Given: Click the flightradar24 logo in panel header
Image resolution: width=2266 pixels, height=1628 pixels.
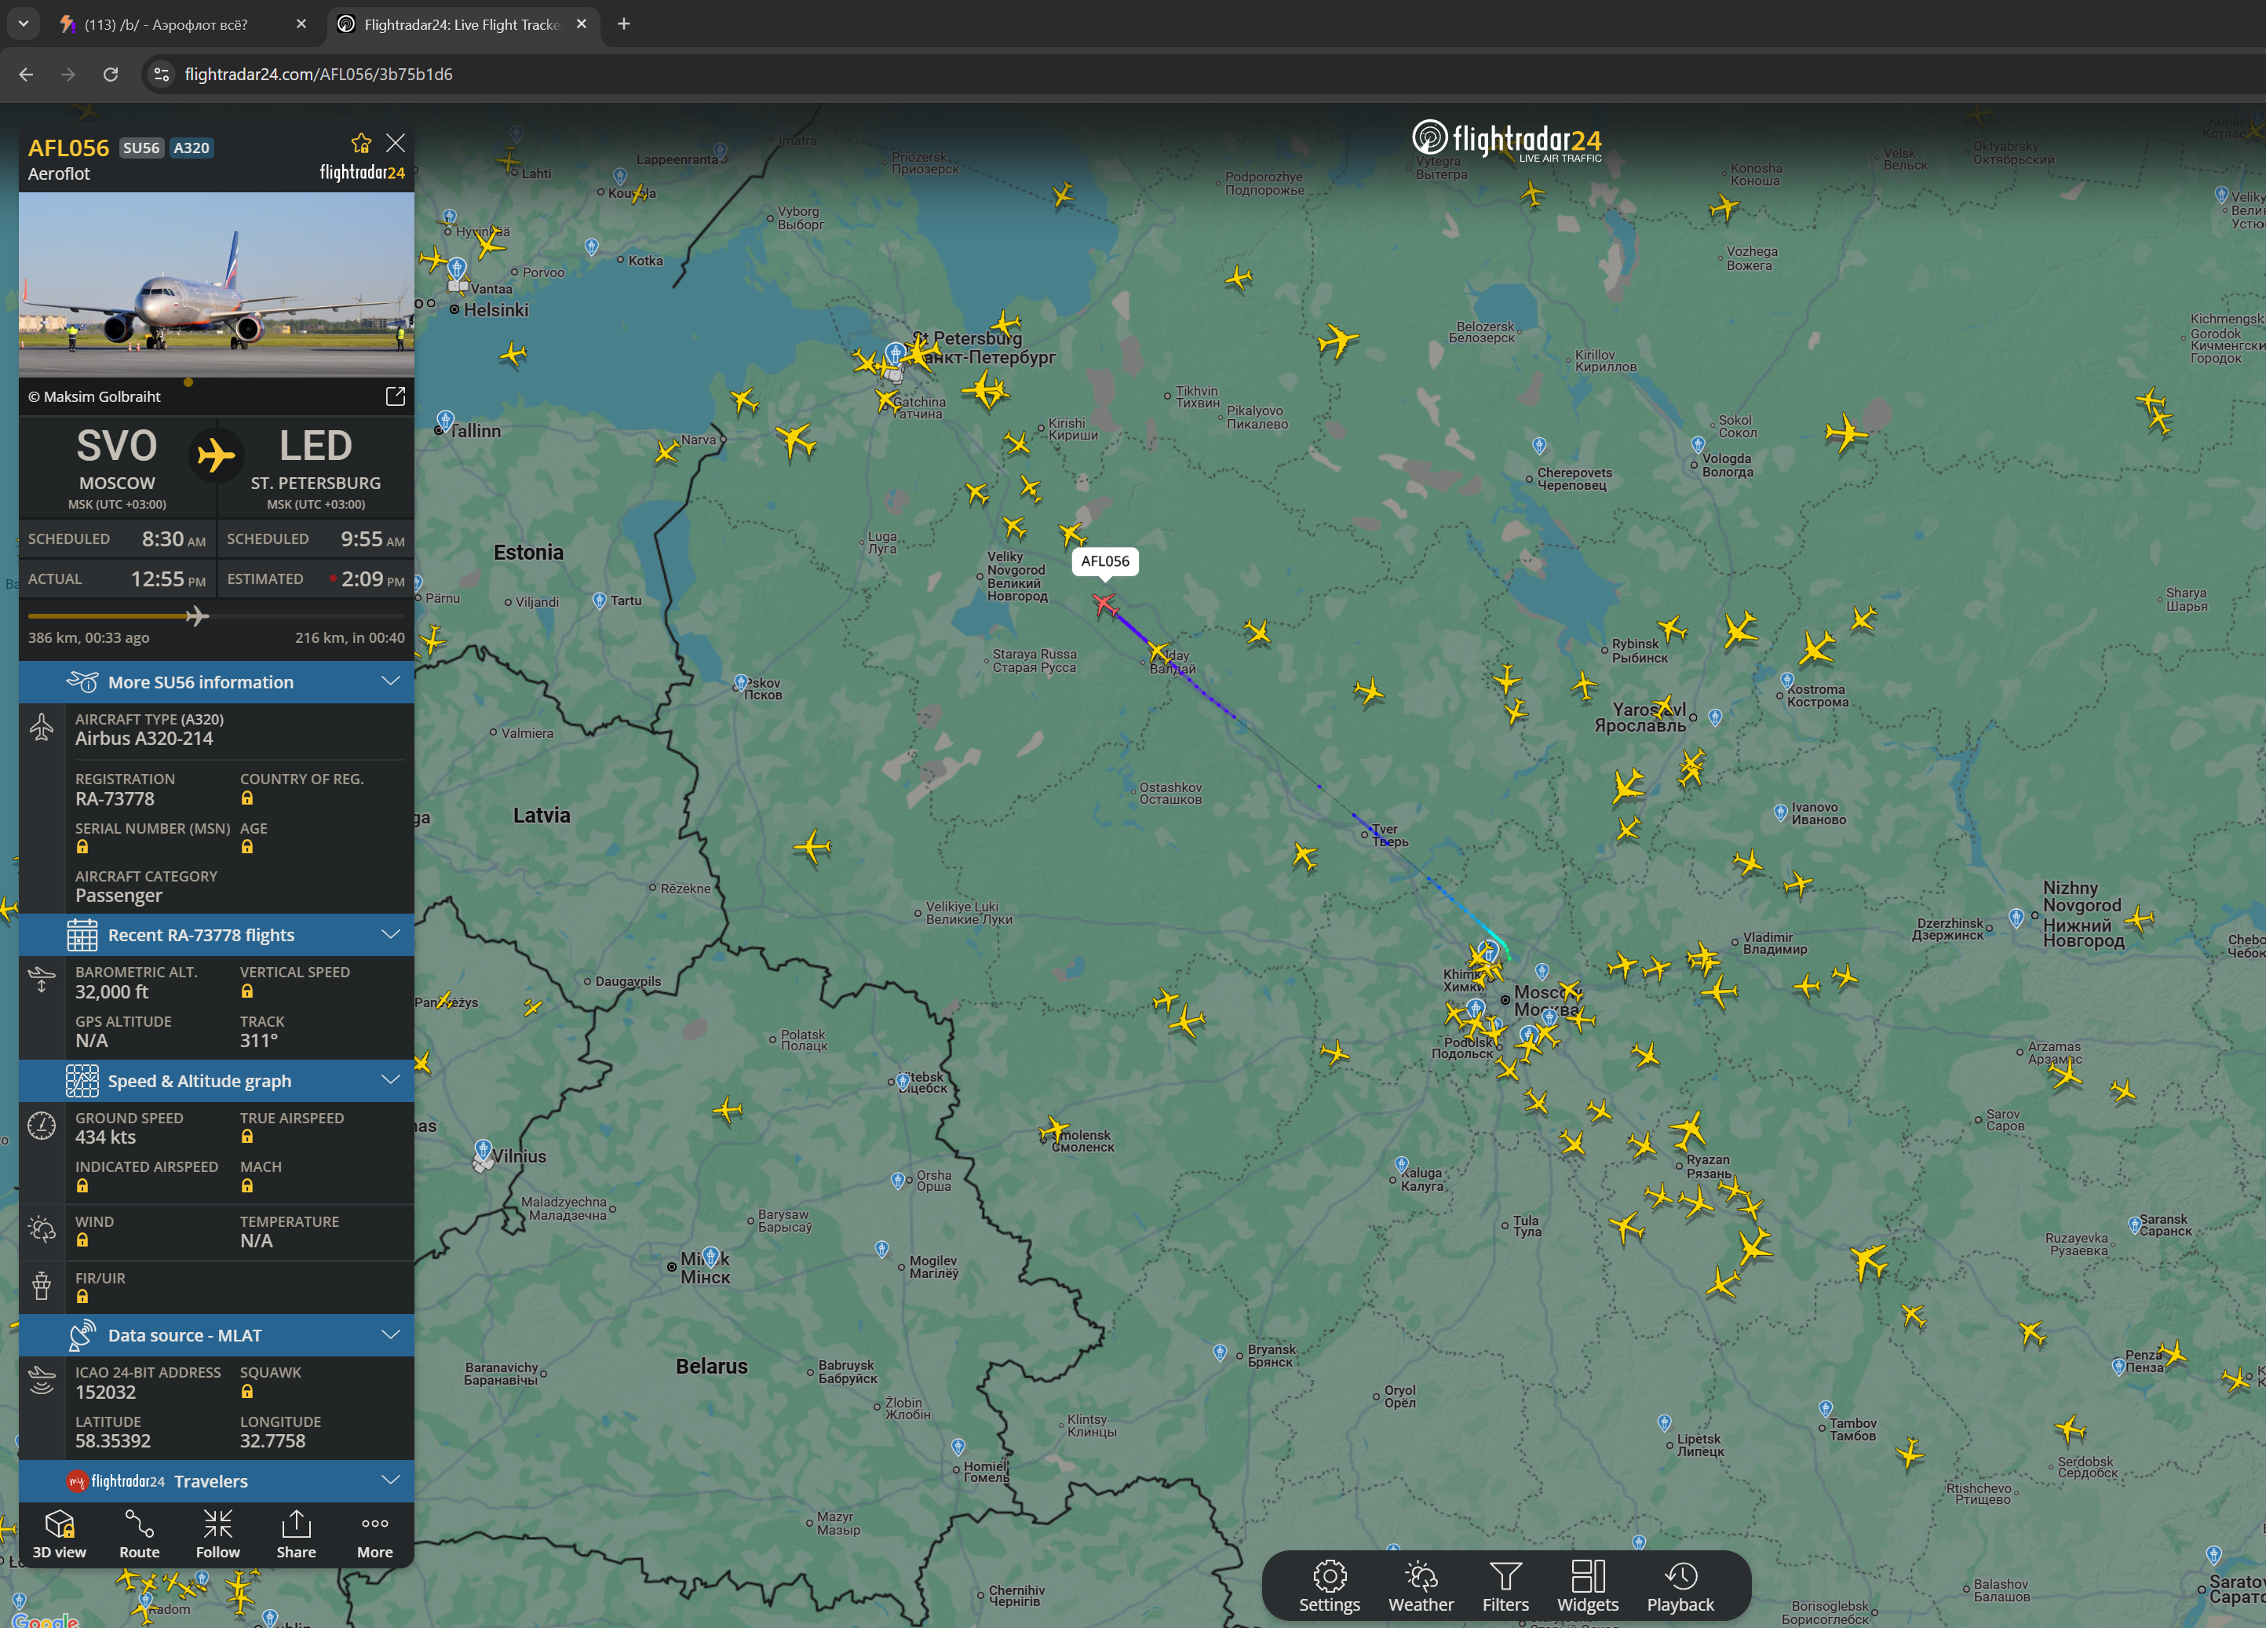Looking at the screenshot, I should click(362, 173).
